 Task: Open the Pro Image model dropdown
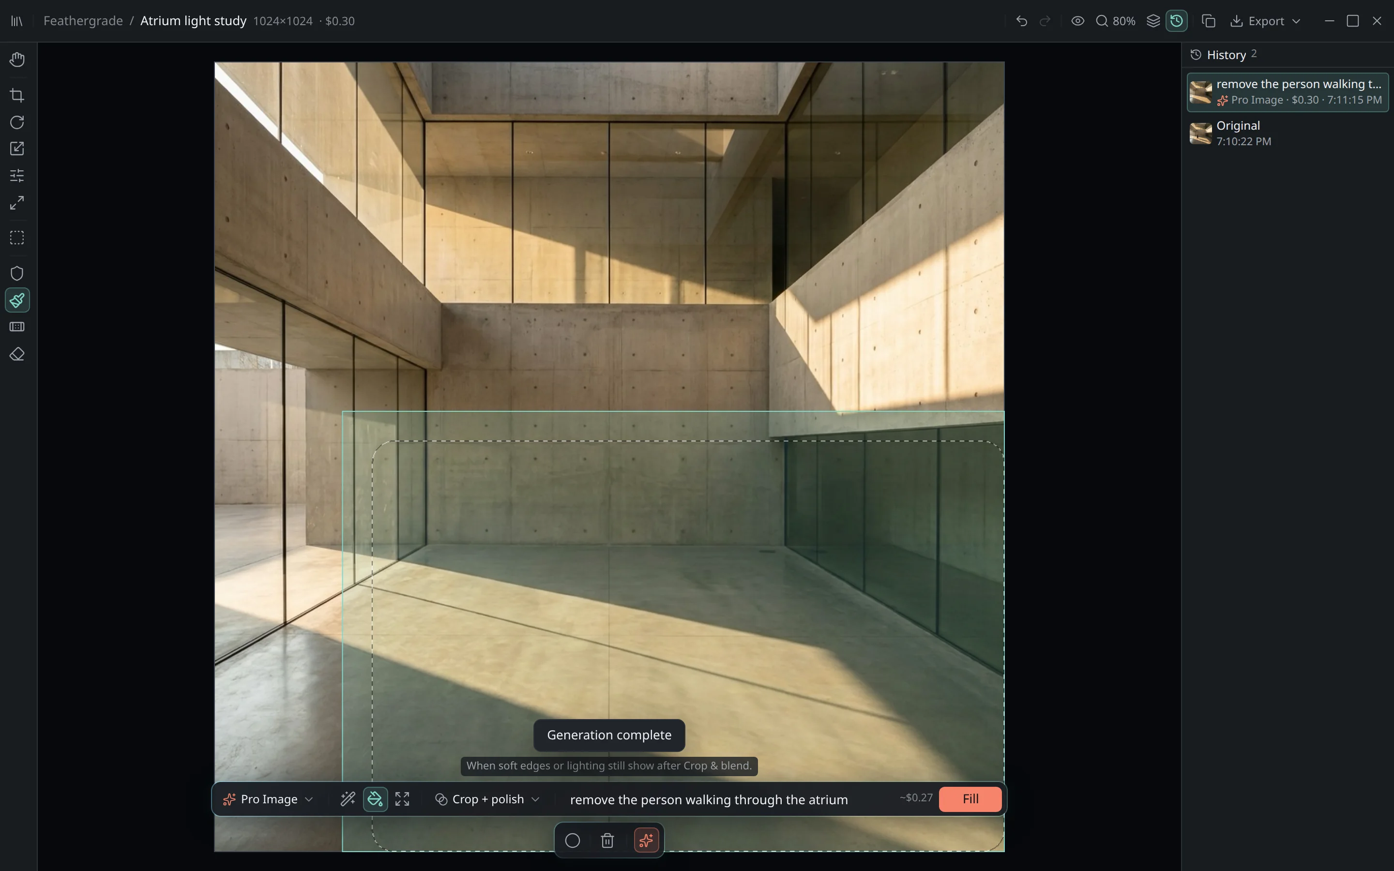(x=269, y=799)
